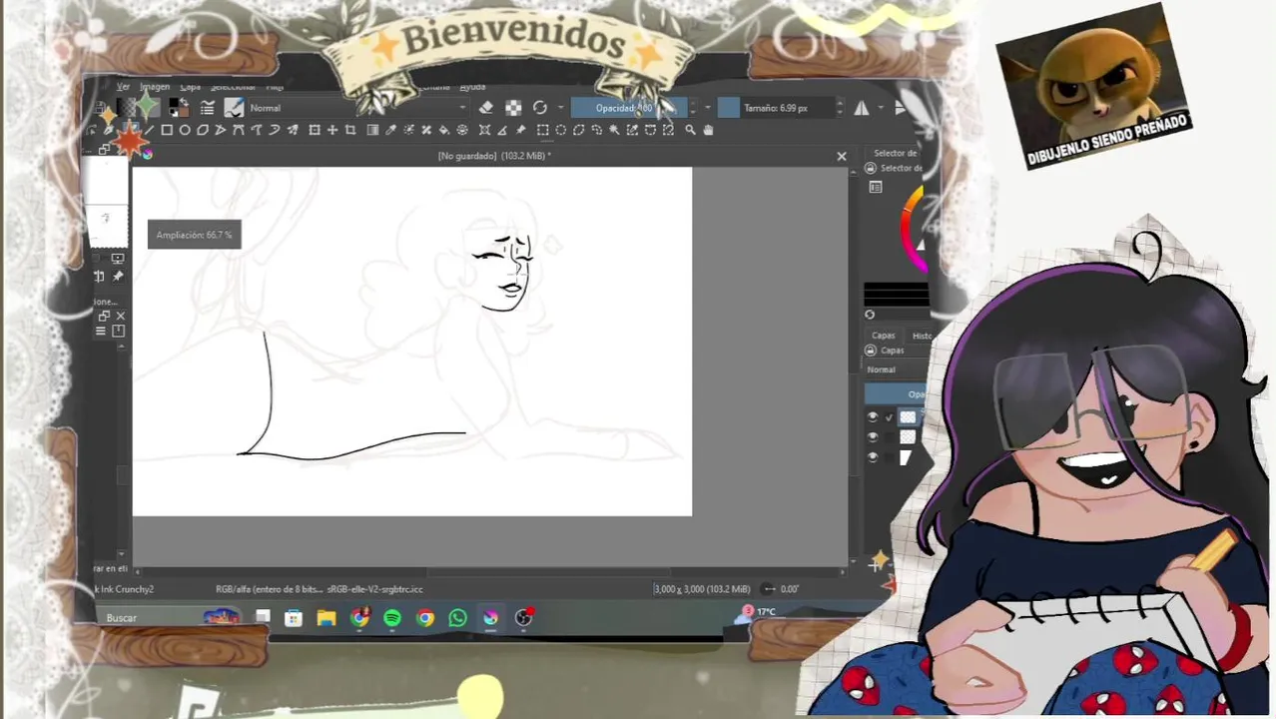The width and height of the screenshot is (1276, 719).
Task: Select the Multibrush tool
Action: pos(293,130)
